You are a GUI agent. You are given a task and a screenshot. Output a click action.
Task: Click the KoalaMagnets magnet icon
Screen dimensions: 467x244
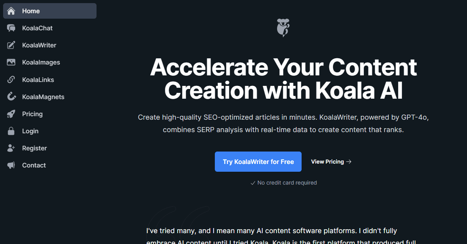(x=11, y=97)
